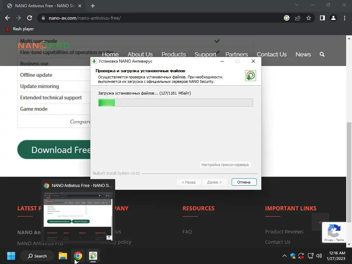Show hidden system tray icons

point(284,256)
